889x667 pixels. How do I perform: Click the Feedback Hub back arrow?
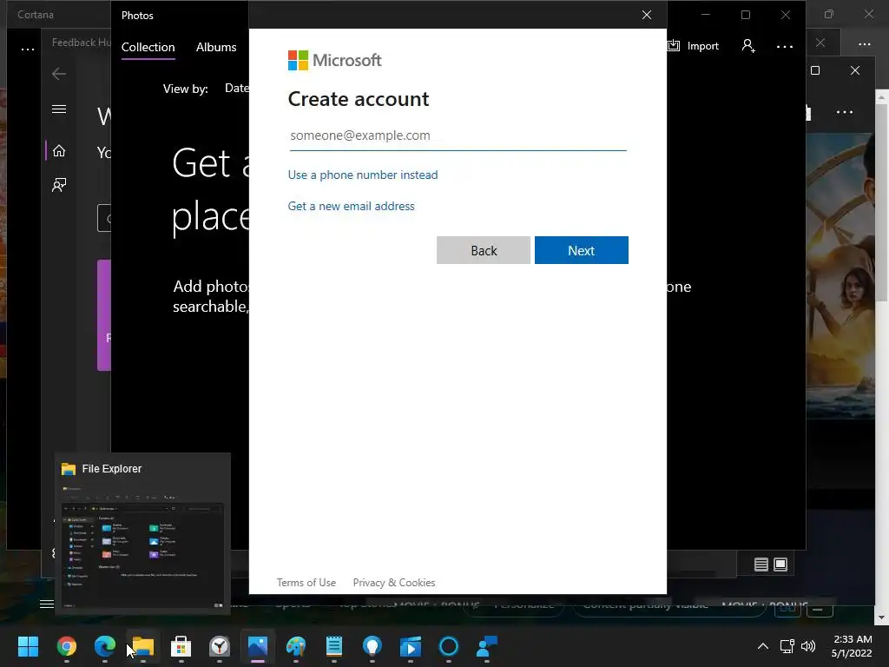(x=59, y=74)
